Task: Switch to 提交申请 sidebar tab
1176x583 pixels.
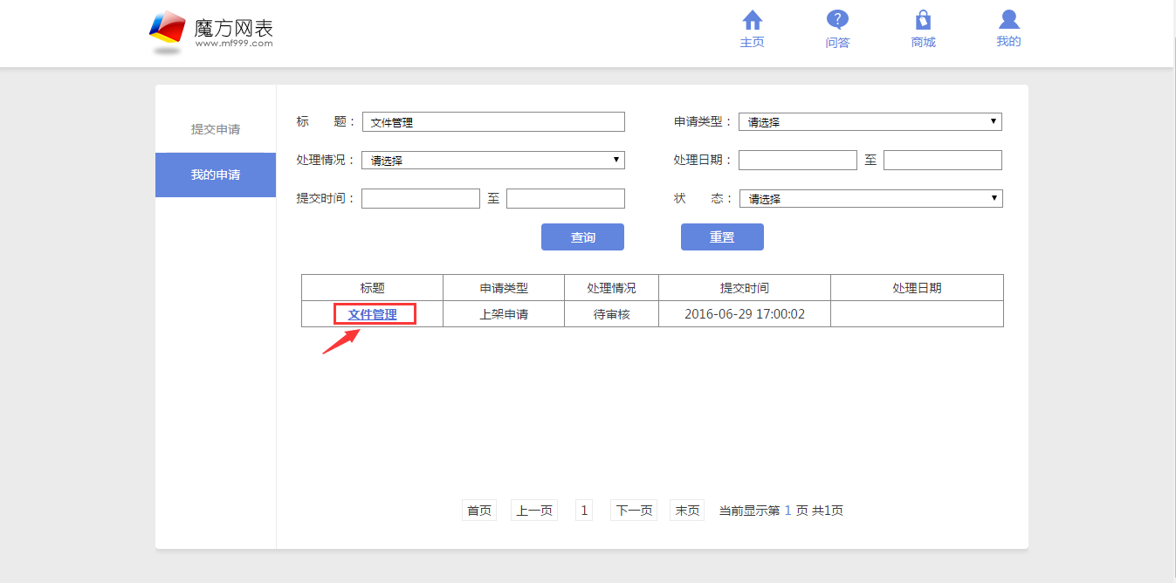Action: click(216, 129)
